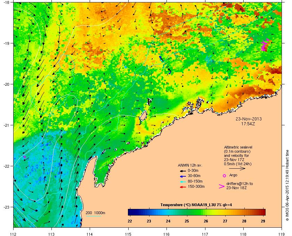Click the latitude axis label -23
Image resolution: width=292 pixels, height=236 pixels.
click(6, 207)
